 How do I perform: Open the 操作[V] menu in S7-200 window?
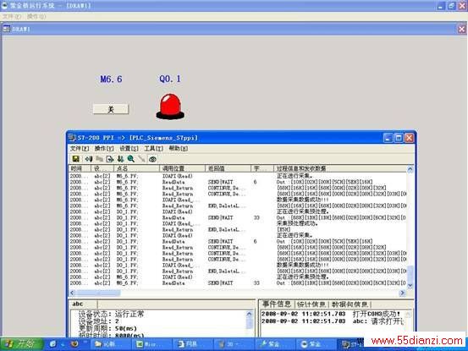pos(104,148)
